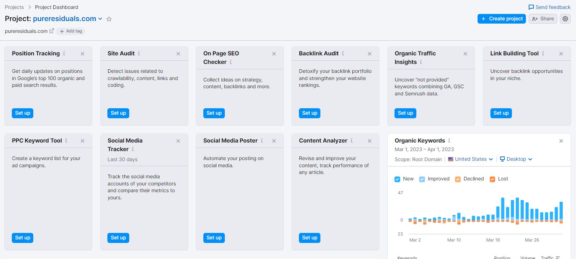The image size is (576, 259).
Task: Show Site Audit info icon
Action: [139, 53]
